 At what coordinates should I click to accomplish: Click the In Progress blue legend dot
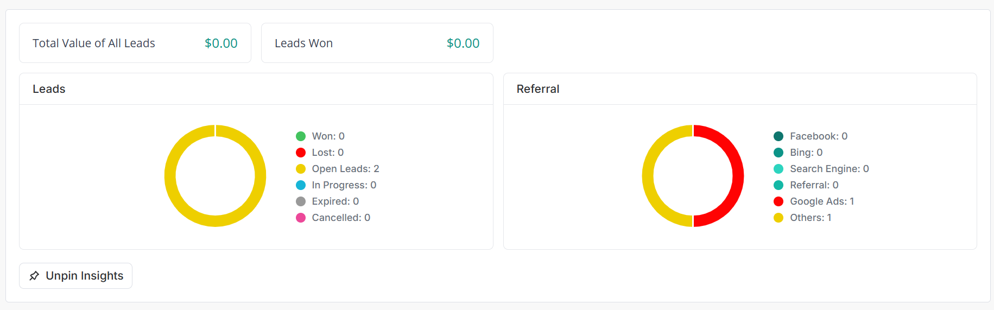[x=301, y=185]
